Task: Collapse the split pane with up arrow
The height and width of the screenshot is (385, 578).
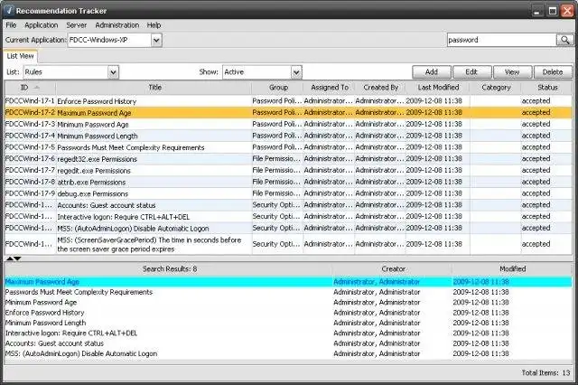Action: point(10,258)
